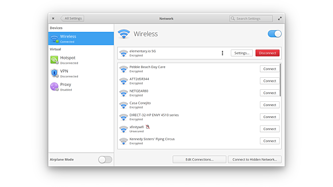Open Settings for the connected network

(242, 53)
